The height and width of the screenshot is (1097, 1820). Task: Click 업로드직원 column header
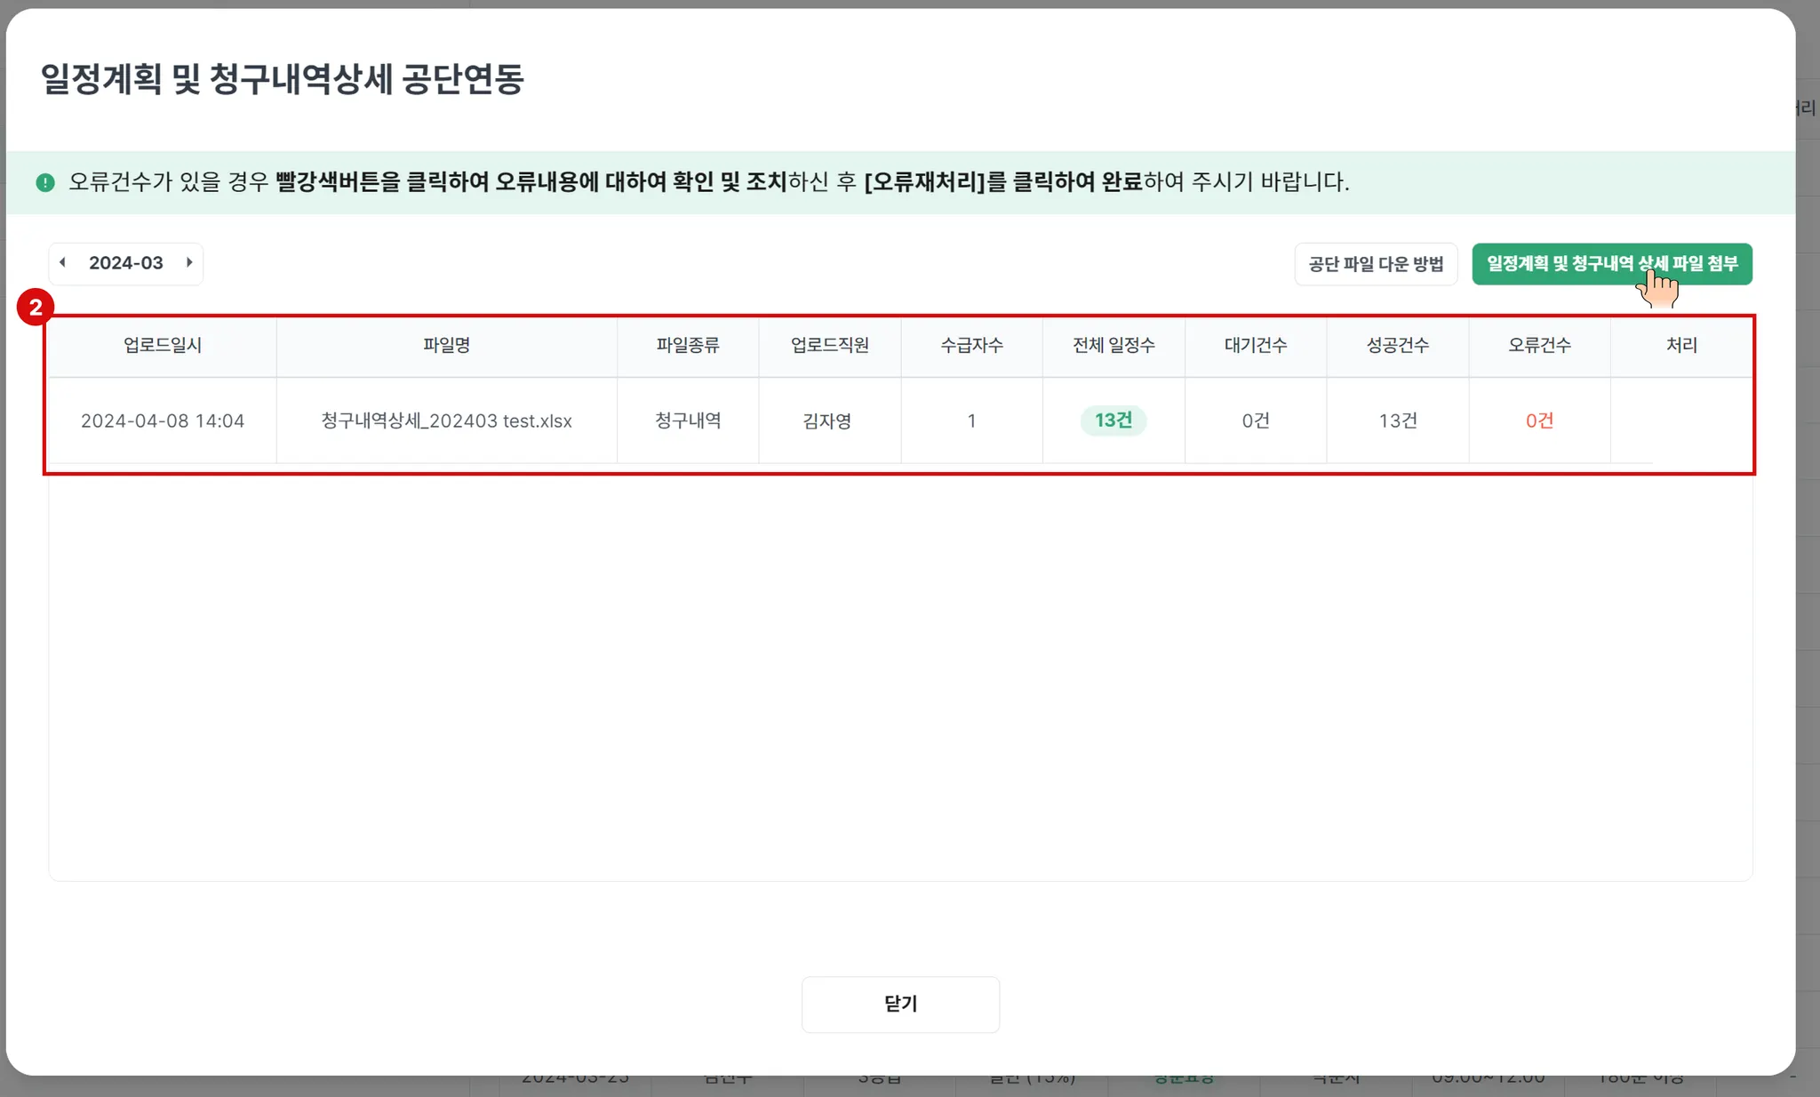pos(829,345)
